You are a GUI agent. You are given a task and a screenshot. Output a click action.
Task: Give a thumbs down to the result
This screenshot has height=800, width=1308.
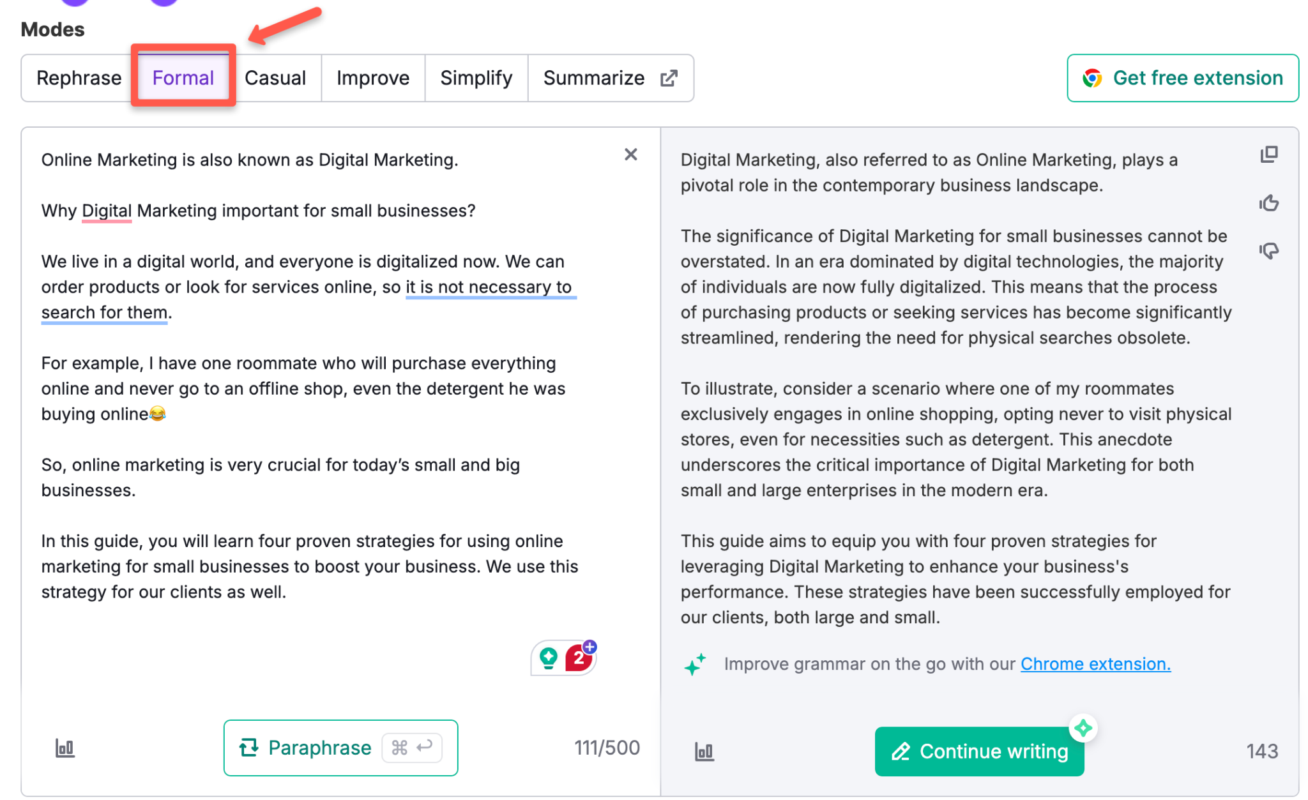point(1270,251)
